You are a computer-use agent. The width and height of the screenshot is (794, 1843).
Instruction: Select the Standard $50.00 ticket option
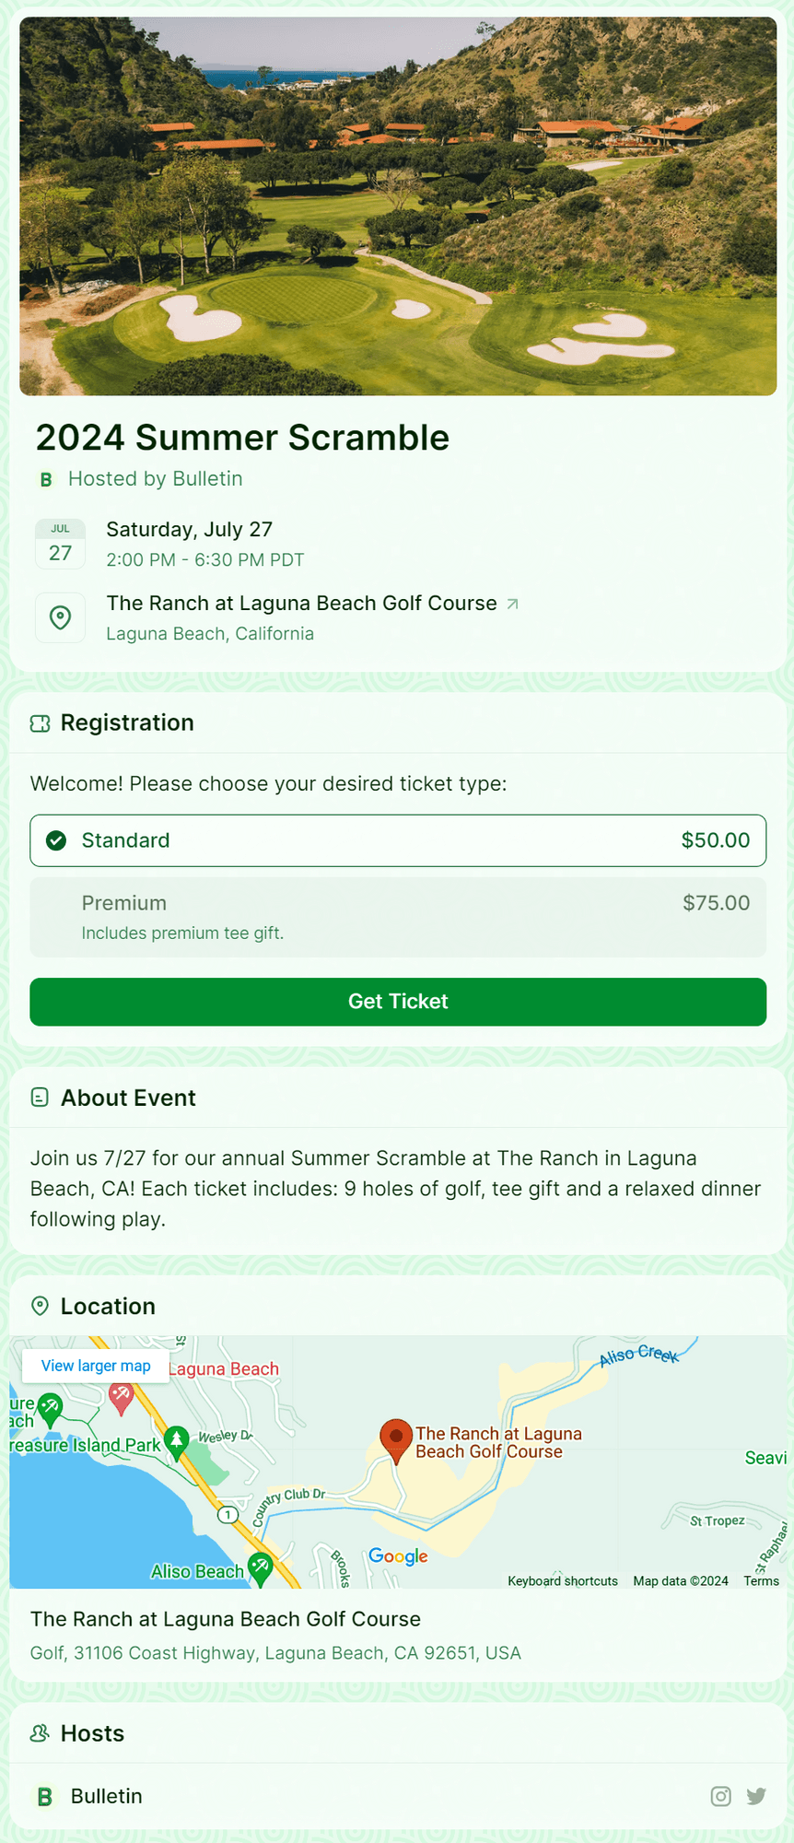coord(398,840)
